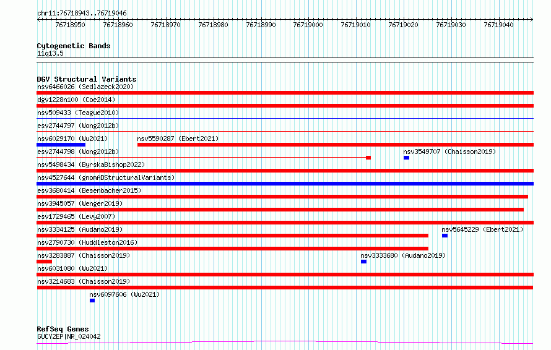Click the red end block of esv2744798
This screenshot has width=551, height=350.
368,158
